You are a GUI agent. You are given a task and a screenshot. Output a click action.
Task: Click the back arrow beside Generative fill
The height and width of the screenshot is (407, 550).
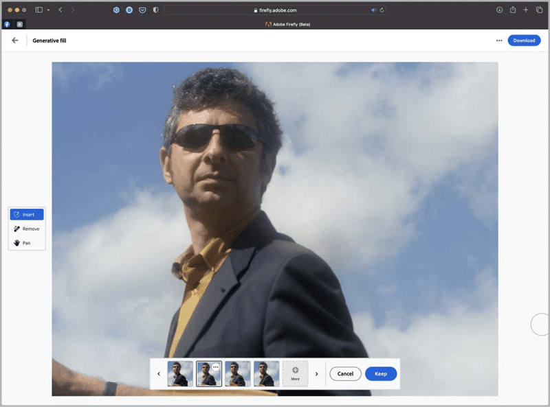click(15, 40)
